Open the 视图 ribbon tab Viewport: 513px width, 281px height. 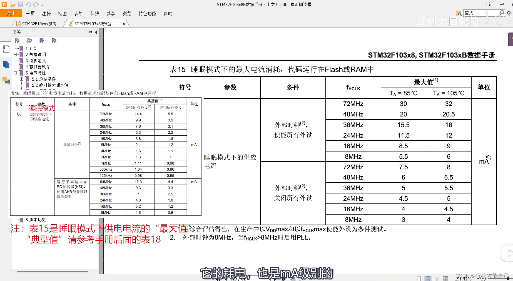[x=62, y=14]
